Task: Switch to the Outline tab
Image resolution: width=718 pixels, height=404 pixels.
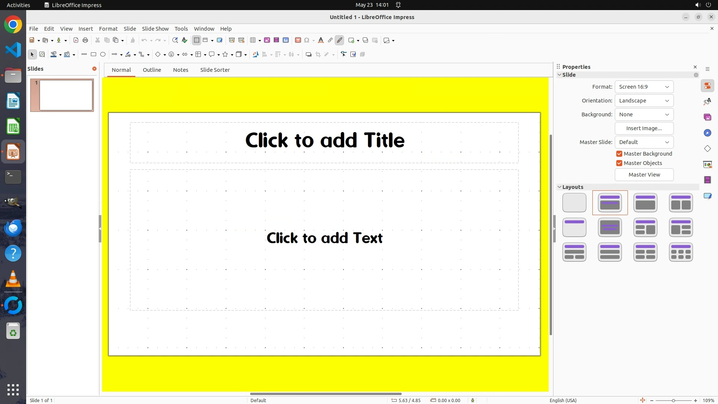Action: point(152,70)
